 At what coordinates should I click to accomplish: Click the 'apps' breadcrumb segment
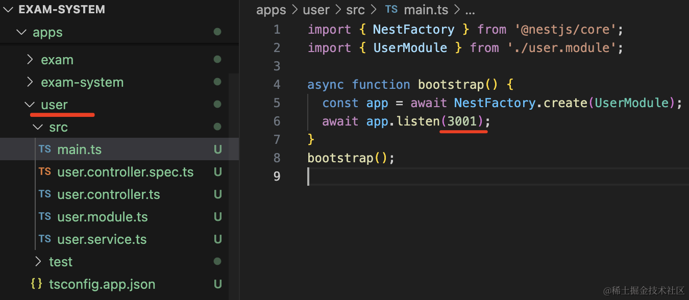click(271, 10)
